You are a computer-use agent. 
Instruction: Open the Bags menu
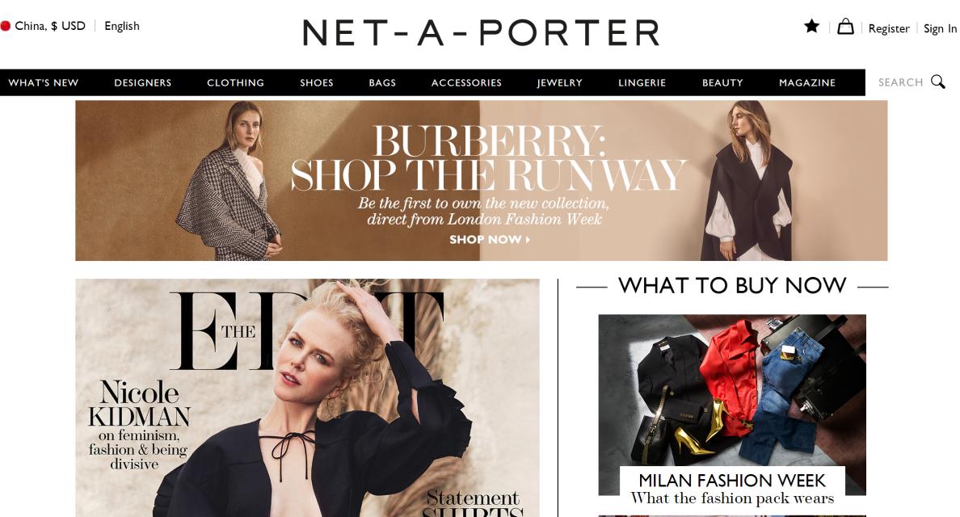pyautogui.click(x=383, y=82)
